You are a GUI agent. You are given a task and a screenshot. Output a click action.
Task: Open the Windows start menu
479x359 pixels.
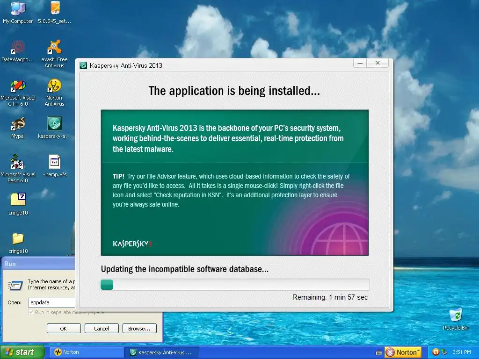coord(22,352)
